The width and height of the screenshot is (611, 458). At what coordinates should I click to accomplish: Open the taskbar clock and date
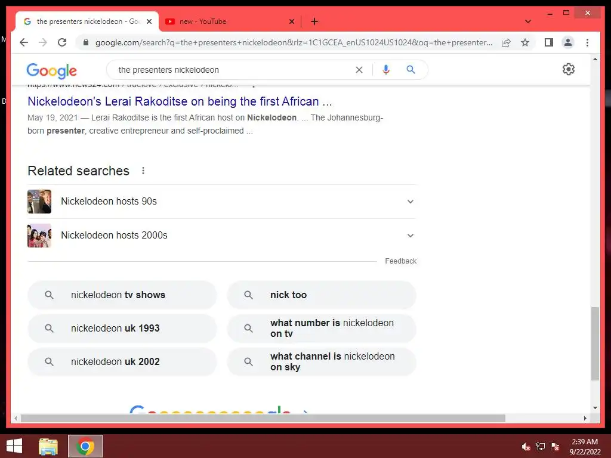click(585, 447)
